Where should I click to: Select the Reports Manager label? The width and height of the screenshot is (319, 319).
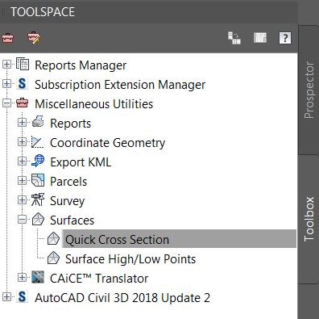(x=81, y=65)
